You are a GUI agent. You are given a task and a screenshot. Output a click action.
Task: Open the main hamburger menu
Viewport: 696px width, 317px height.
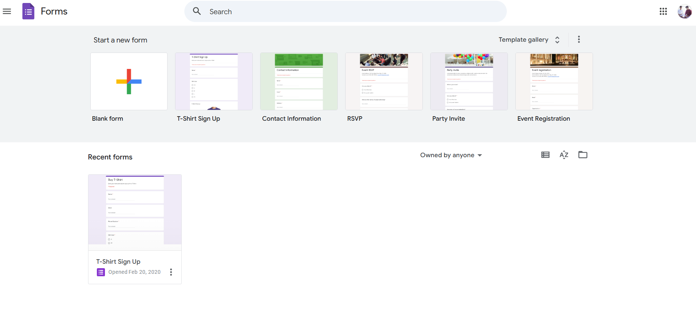pos(7,12)
